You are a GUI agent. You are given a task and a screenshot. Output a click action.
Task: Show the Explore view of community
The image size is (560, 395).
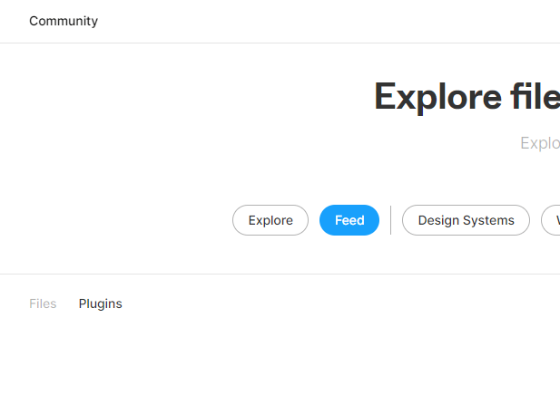click(x=270, y=220)
